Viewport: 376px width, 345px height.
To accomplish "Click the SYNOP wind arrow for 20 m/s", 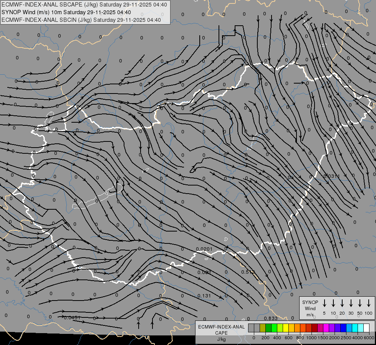I will click(x=342, y=303).
